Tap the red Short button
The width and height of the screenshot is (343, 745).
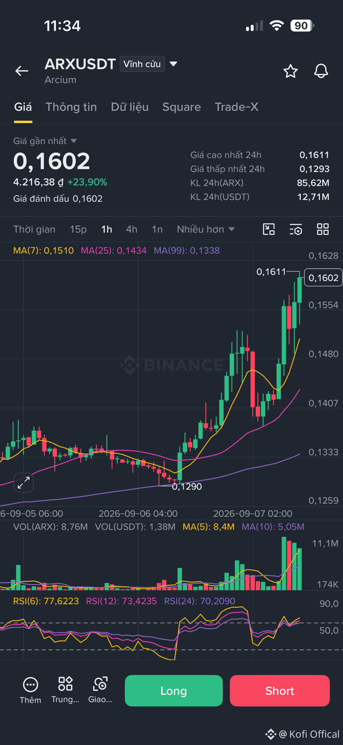(280, 691)
